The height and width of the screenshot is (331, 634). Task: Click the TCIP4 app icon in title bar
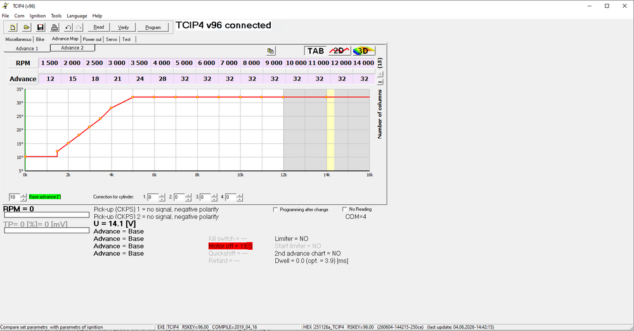[x=6, y=6]
